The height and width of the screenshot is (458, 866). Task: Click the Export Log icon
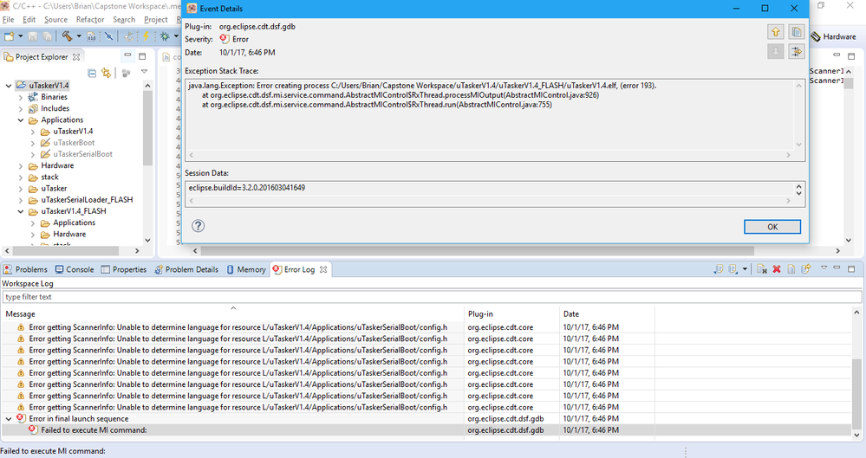[x=719, y=269]
